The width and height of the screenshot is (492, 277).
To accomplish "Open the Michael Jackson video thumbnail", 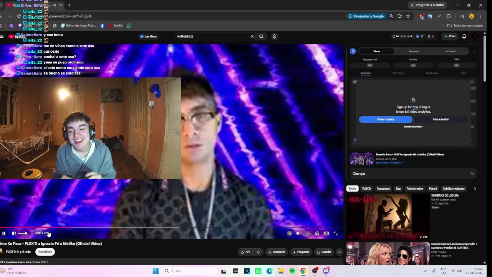I will (387, 254).
